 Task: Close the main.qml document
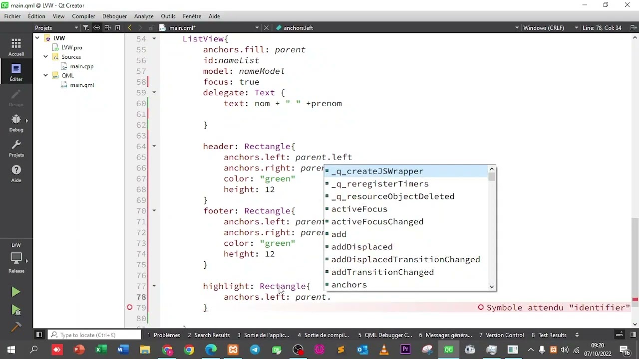coord(266,28)
